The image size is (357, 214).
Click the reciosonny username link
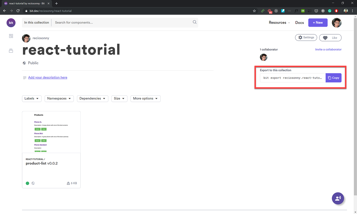pos(41,38)
